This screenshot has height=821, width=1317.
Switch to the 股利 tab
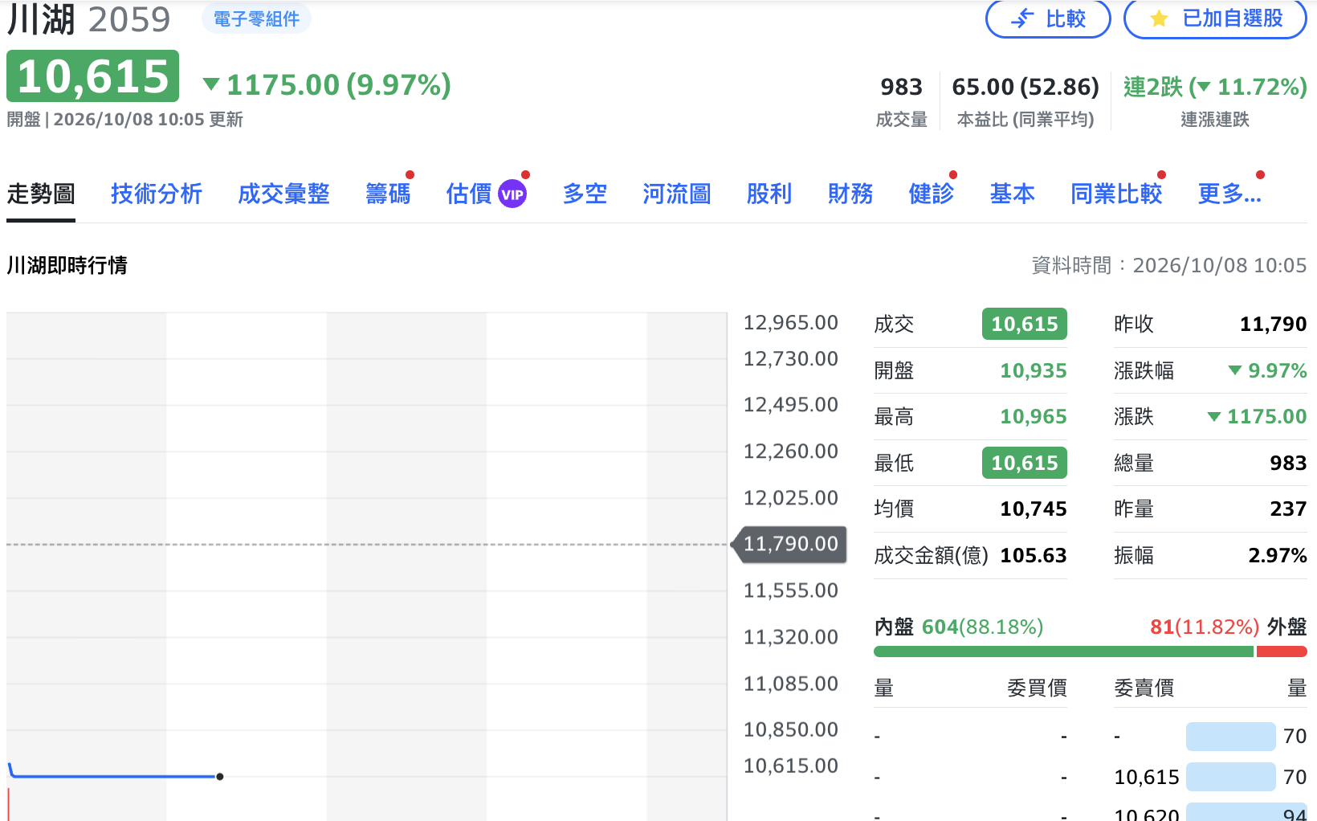click(769, 194)
